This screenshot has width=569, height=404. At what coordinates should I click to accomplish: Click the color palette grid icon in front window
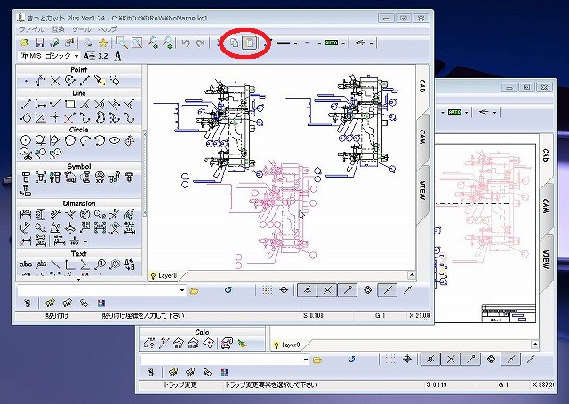click(x=101, y=304)
